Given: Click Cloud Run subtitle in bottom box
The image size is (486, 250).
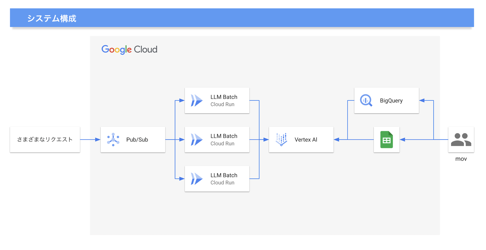Looking at the screenshot, I should pyautogui.click(x=222, y=183).
